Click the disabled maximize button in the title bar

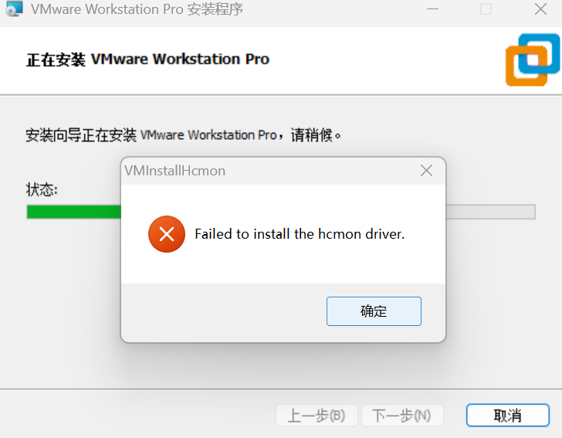(x=486, y=9)
